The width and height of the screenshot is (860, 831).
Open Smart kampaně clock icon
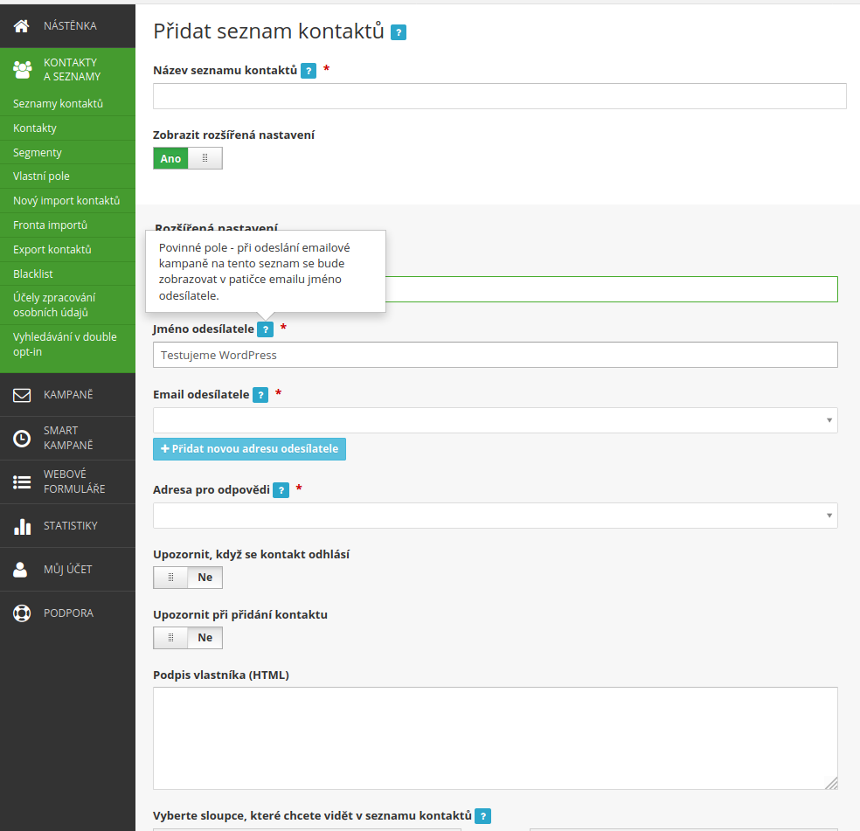pos(21,439)
